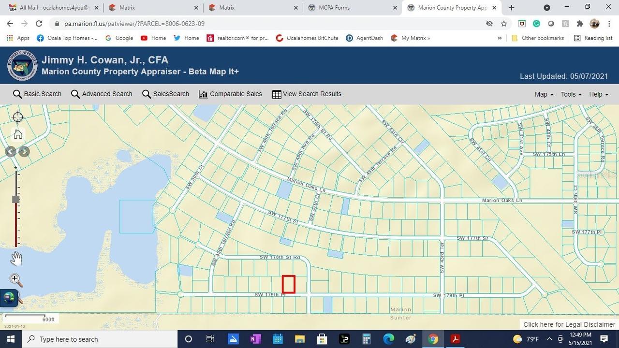Click the red highlighted parcel on map
Screen dimensions: 619x348
coord(289,284)
